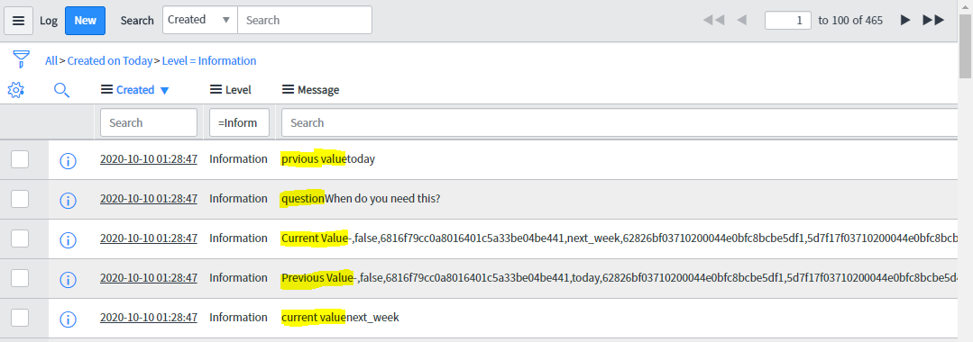
Task: Check the box for Previous Value row
Action: tap(20, 278)
